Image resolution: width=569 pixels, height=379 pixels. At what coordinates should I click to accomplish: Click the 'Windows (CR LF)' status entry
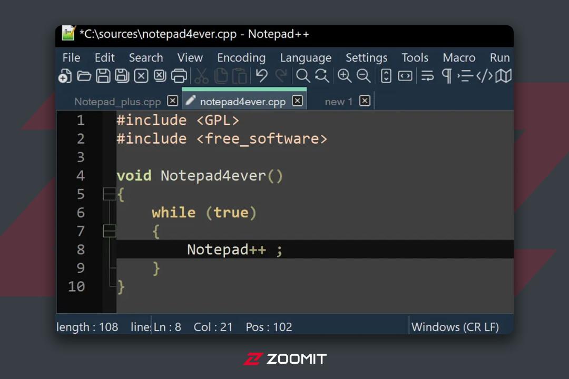click(x=455, y=327)
